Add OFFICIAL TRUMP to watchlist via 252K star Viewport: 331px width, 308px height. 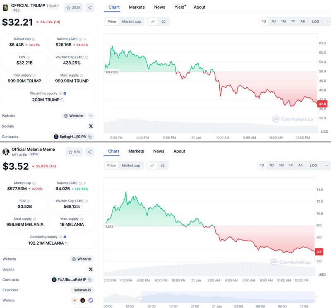pos(73,7)
